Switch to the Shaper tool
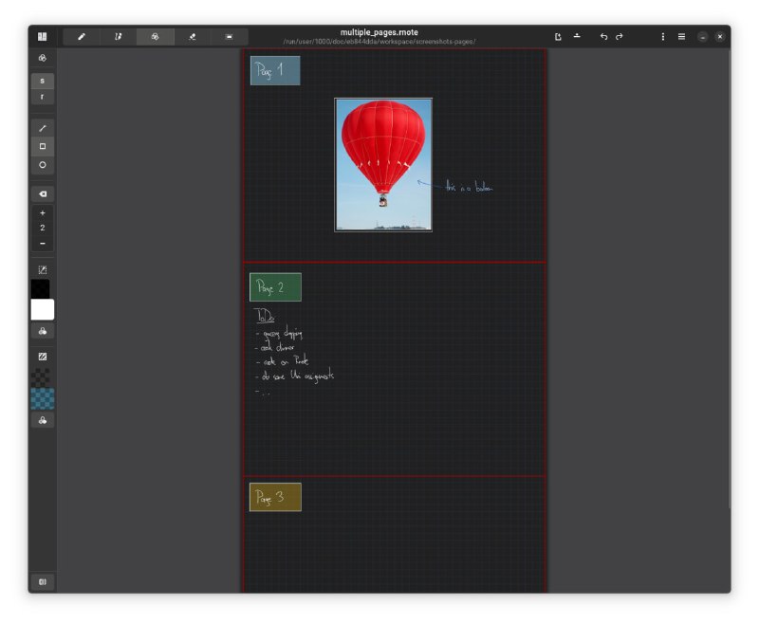Image resolution: width=759 pixels, height=624 pixels. [155, 37]
